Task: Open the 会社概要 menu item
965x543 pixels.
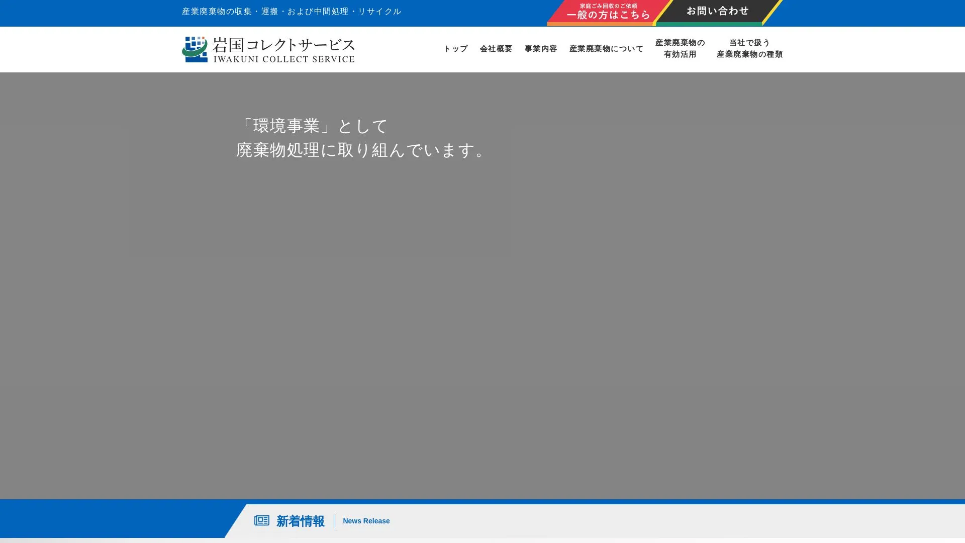Action: pos(496,49)
